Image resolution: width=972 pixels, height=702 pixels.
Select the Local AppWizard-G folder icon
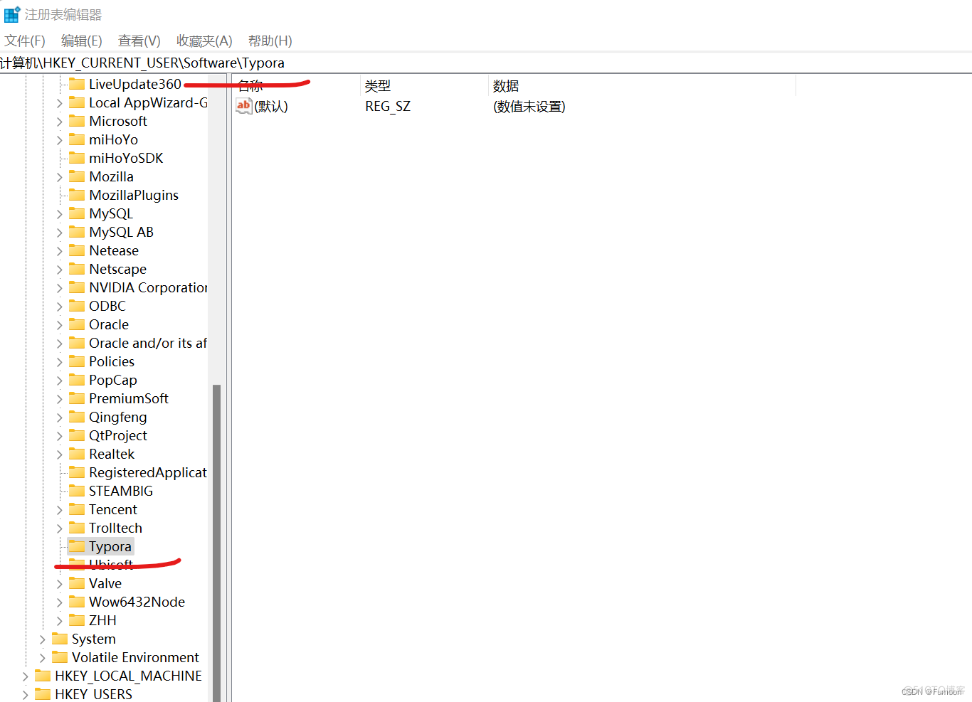pos(77,102)
